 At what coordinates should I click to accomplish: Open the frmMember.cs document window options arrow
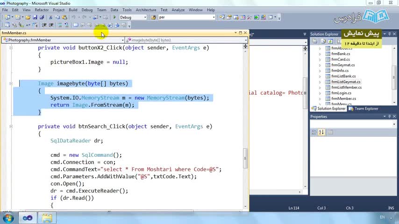pos(235,33)
